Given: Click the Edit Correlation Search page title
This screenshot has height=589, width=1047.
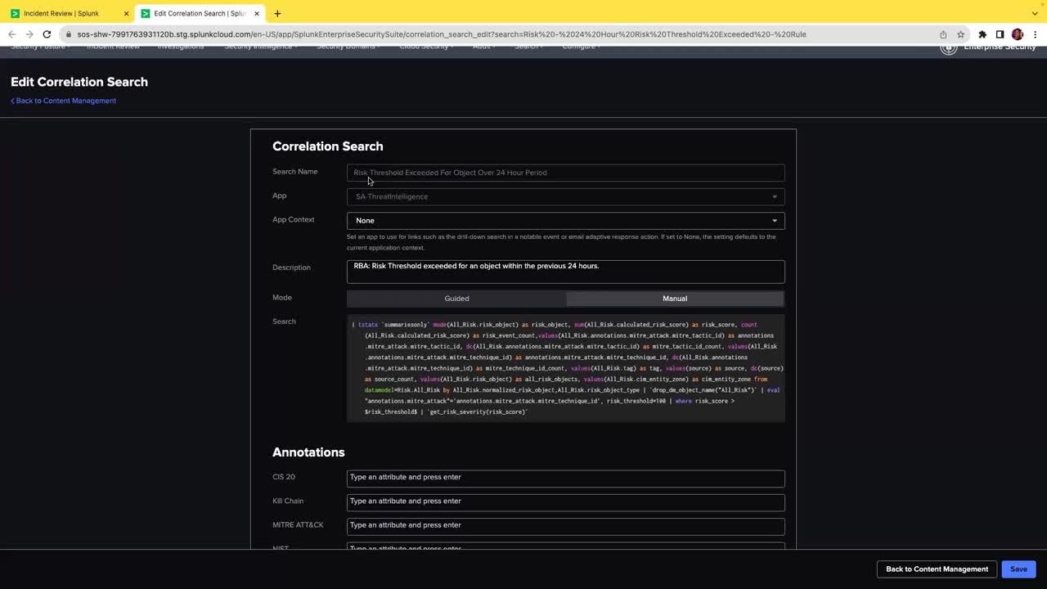Looking at the screenshot, I should pos(79,82).
